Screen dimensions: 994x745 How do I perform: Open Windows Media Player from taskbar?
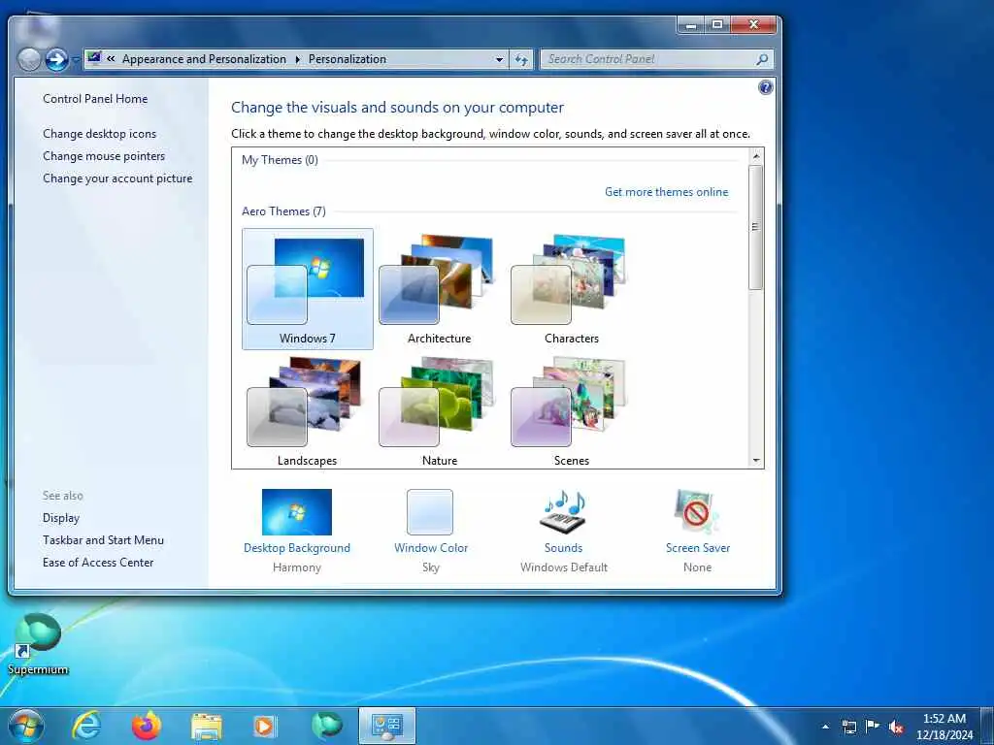(x=264, y=727)
